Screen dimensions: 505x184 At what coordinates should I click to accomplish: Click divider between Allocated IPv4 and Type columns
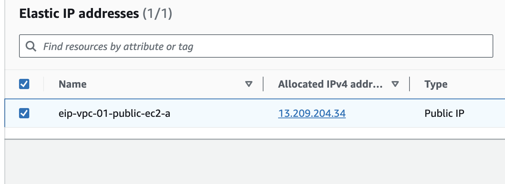click(409, 84)
